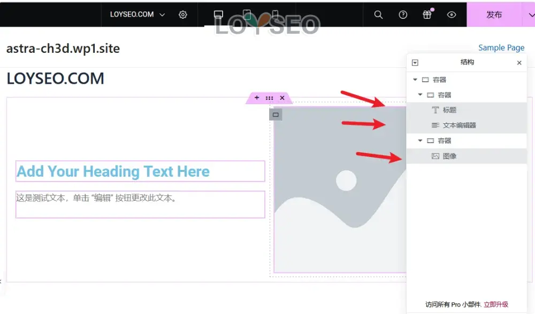Click the 发布 publish button
Viewport: 535px width, 314px height.
coord(494,14)
